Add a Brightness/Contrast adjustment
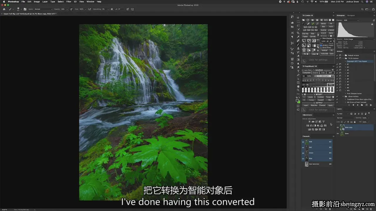The width and height of the screenshot is (376, 211). 309,122
